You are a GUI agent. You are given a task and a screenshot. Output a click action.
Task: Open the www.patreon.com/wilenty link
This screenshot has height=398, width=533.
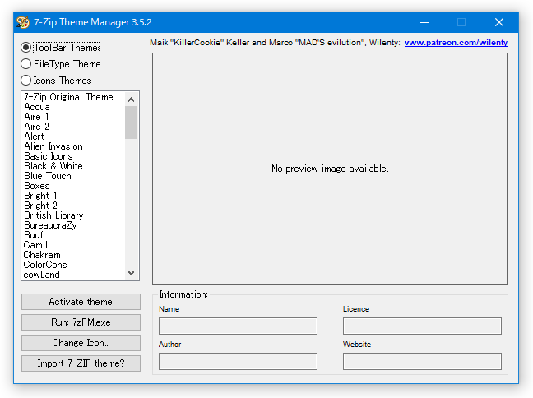point(456,43)
